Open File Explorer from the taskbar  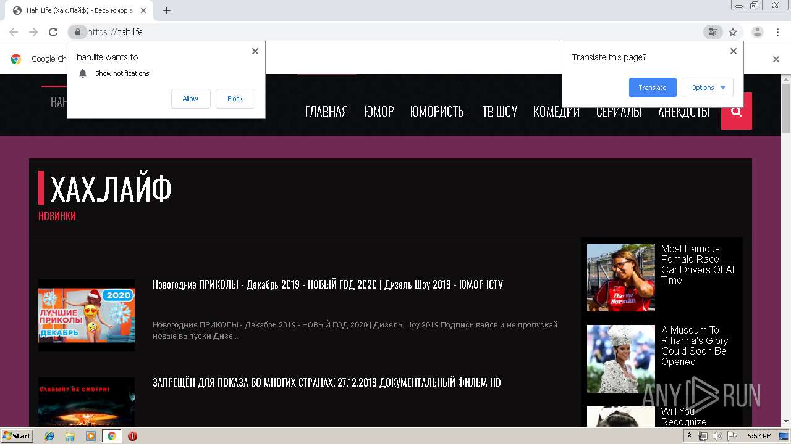tap(70, 436)
